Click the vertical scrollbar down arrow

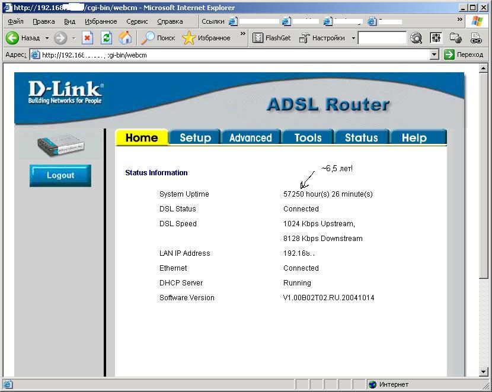tap(484, 372)
